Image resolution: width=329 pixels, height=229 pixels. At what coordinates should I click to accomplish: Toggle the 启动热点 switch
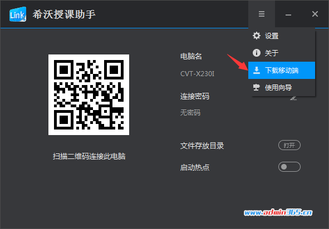tap(289, 167)
